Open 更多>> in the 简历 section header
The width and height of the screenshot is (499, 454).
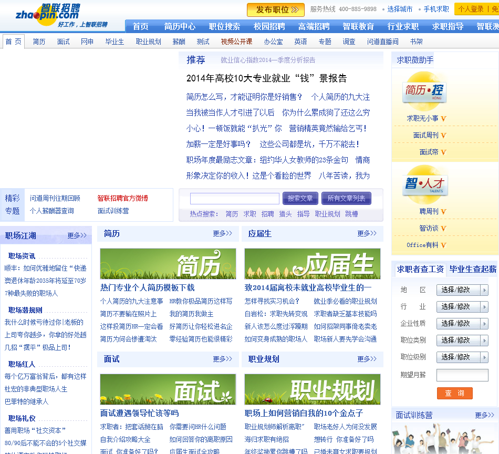pos(223,234)
